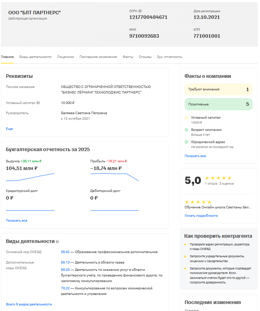
Task: Click the Прибыль trend chart
Action: 114,177
